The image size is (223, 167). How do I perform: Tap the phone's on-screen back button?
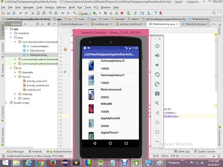pyautogui.click(x=95, y=143)
